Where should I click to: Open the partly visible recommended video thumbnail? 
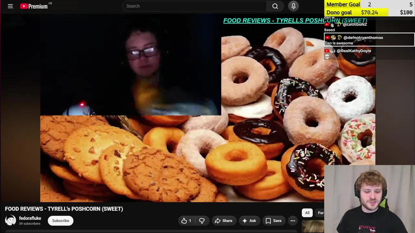coord(313,227)
